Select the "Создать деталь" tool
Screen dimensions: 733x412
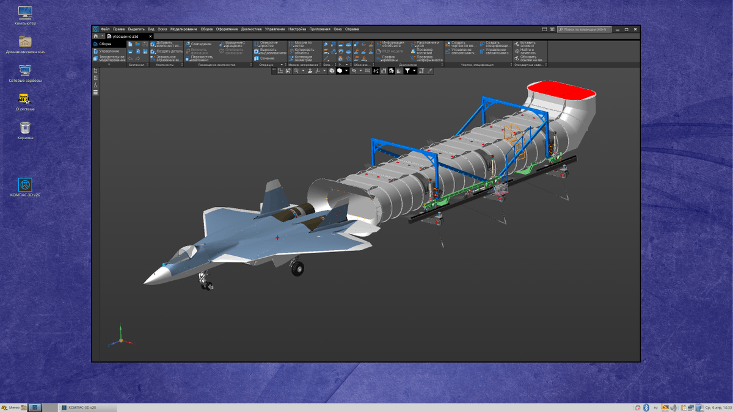pyautogui.click(x=166, y=51)
